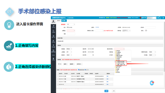Click the infection date field showing 2023-04-20
165x93 pixels.
point(90,49)
